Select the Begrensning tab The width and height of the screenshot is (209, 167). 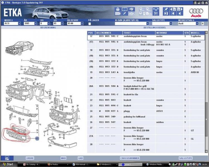click(x=48, y=28)
